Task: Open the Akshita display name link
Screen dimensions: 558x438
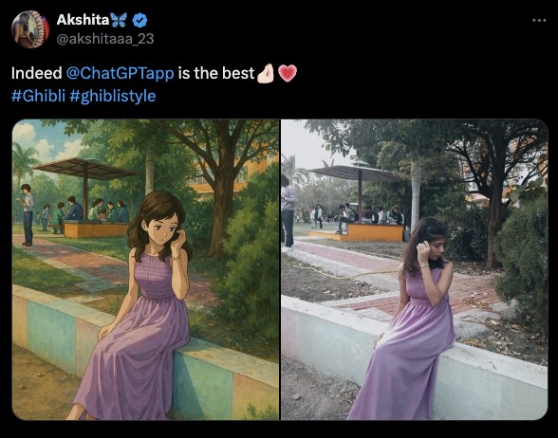Action: (x=83, y=20)
